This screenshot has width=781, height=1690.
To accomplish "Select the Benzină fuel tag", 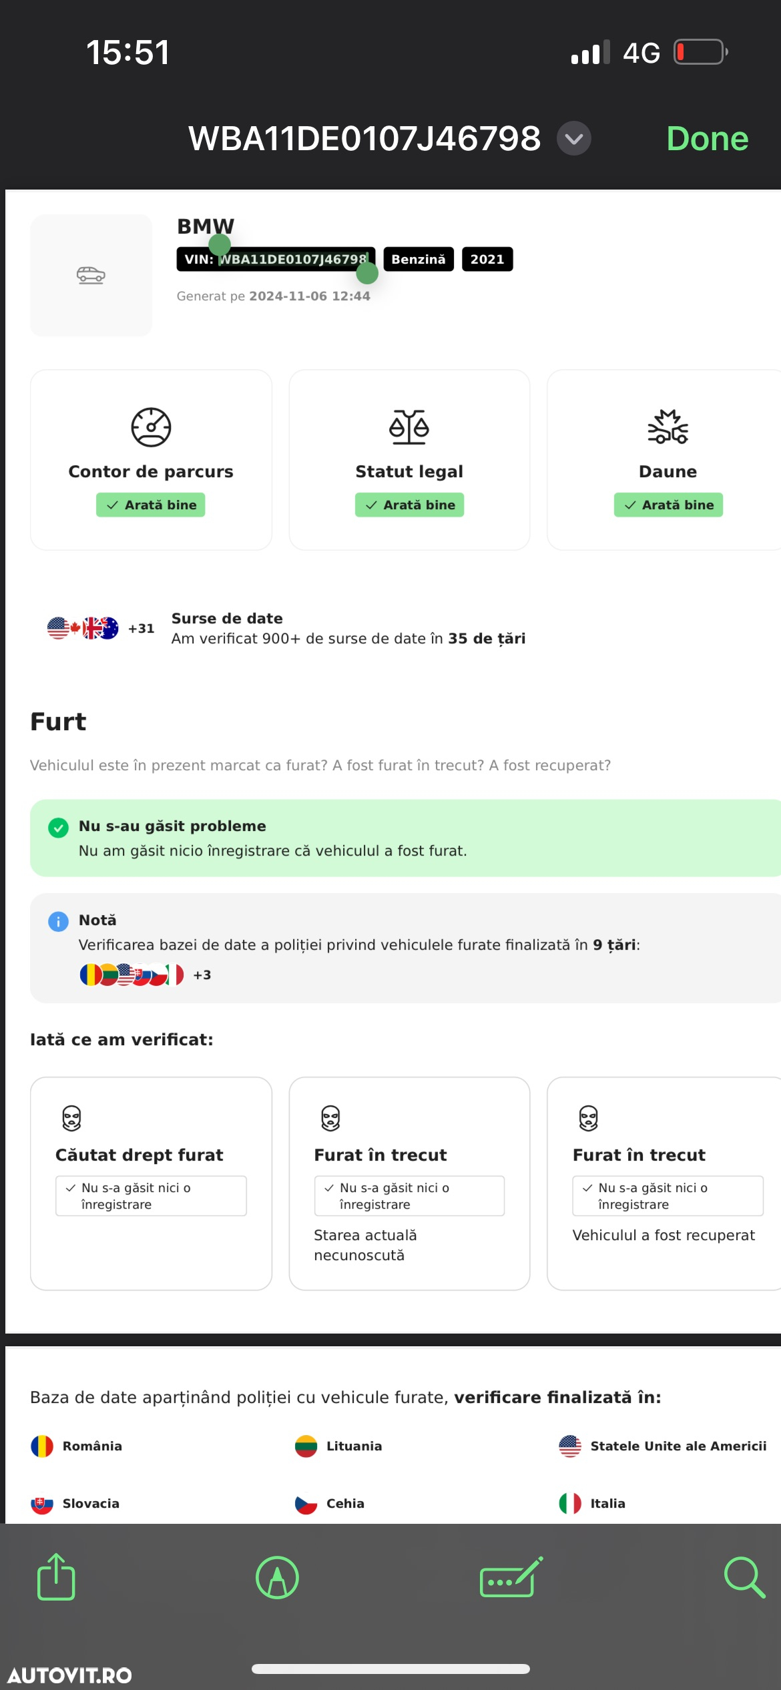I will 419,259.
